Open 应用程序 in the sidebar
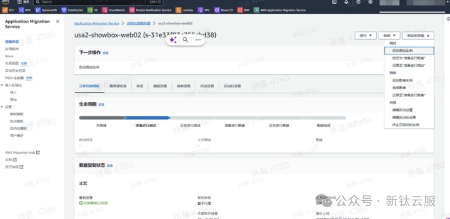Image resolution: width=450 pixels, height=219 pixels. 12,49
